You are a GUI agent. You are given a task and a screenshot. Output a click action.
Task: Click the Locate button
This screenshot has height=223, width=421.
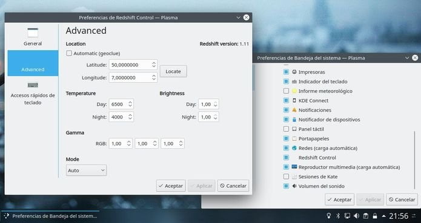(173, 71)
